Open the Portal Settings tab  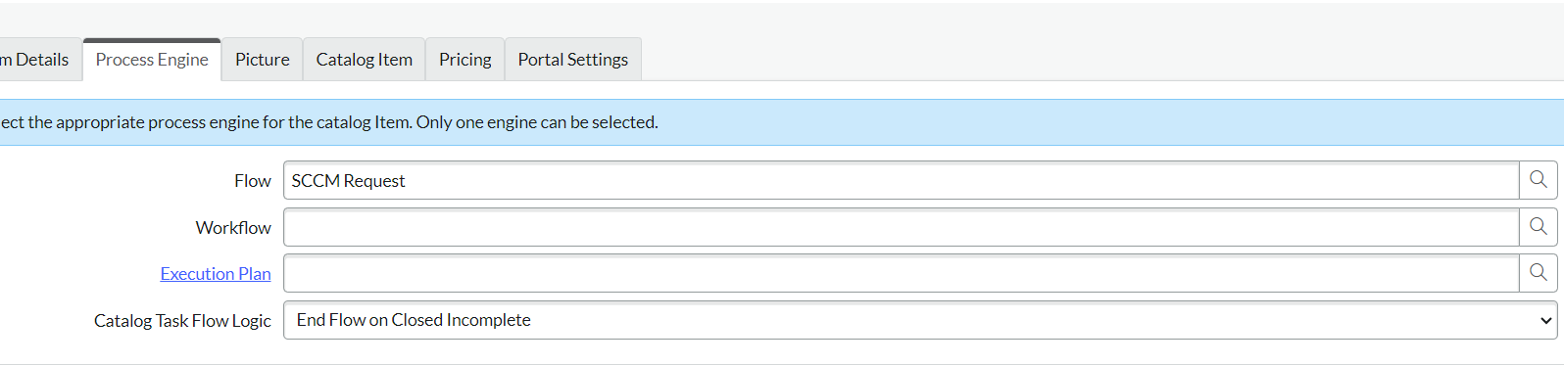click(x=573, y=60)
